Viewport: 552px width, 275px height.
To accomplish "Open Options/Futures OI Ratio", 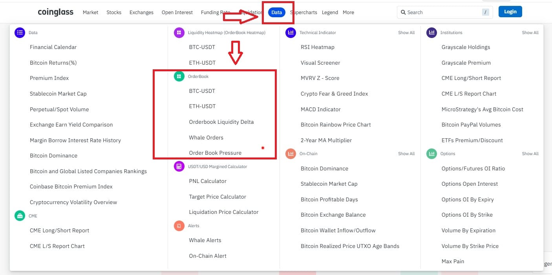I will [473, 168].
